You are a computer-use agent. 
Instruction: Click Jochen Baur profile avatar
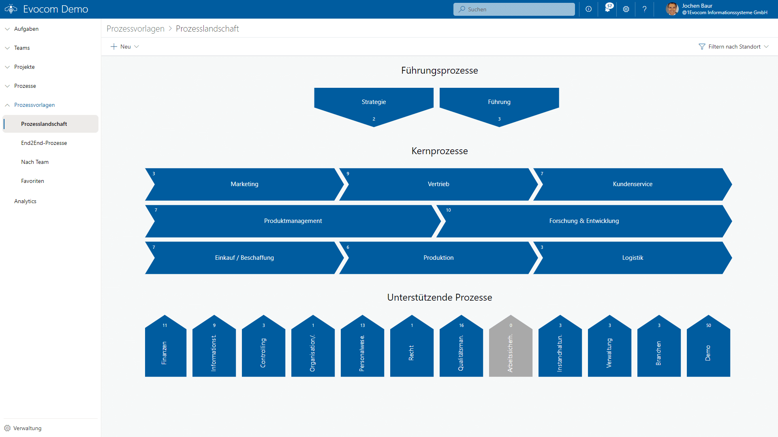(672, 9)
